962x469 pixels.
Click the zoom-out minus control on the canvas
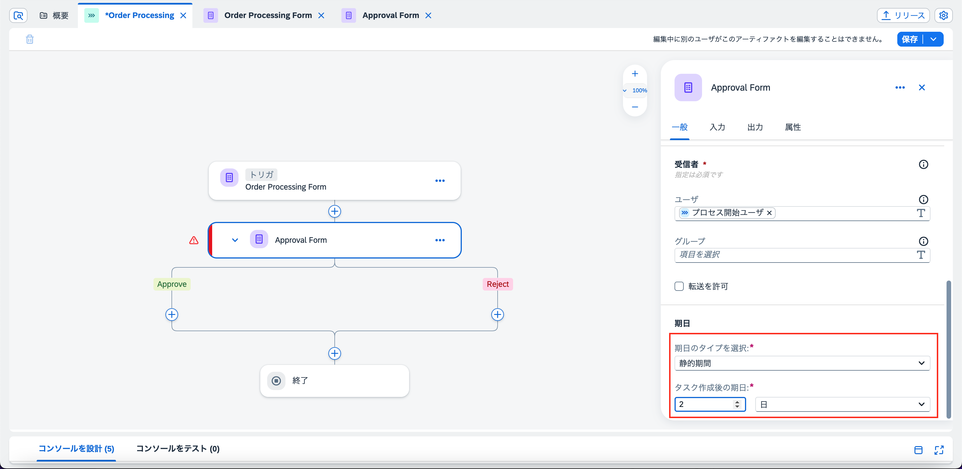click(635, 106)
